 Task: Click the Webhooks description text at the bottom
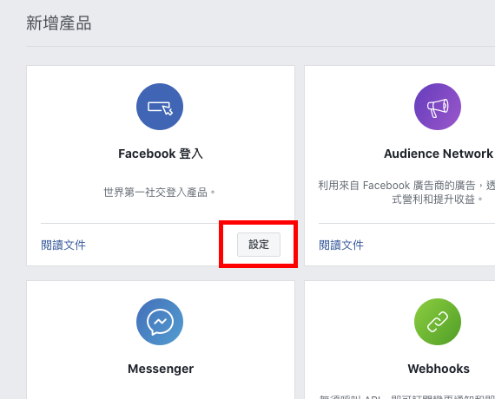pyautogui.click(x=407, y=396)
